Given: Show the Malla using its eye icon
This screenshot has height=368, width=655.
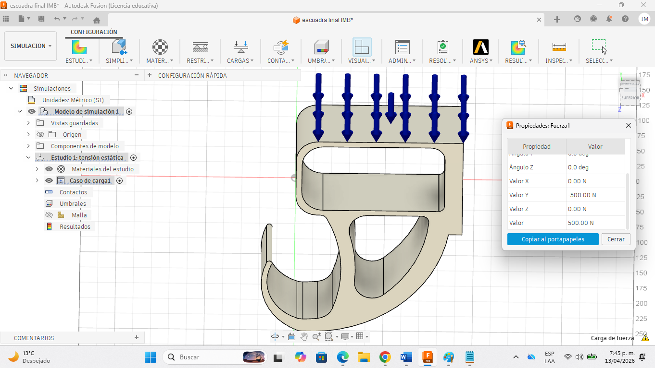Looking at the screenshot, I should click(x=49, y=215).
